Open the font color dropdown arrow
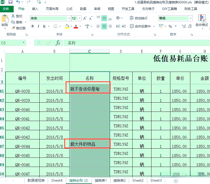This screenshot has width=210, height=184. tap(80, 27)
